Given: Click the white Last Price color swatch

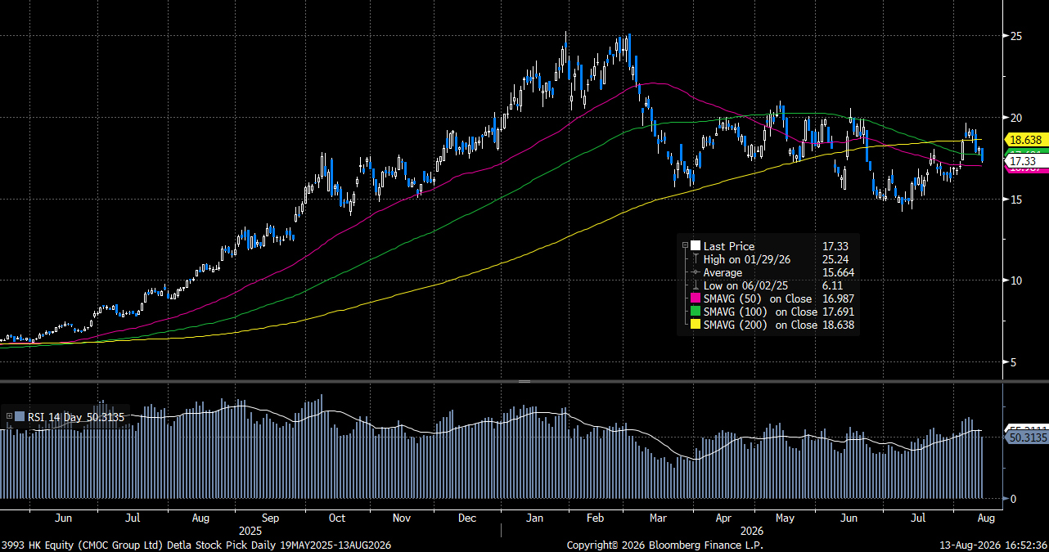Looking at the screenshot, I should click(696, 245).
